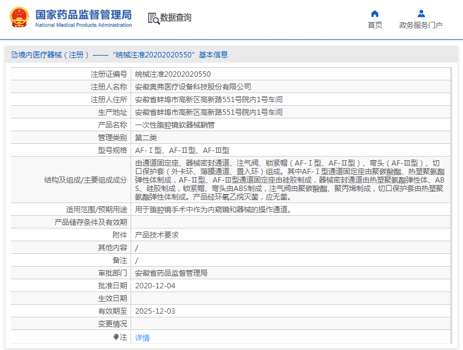Viewport: 463px width, 350px height.
Task: Click the national emblem logo
Action: pos(19,17)
